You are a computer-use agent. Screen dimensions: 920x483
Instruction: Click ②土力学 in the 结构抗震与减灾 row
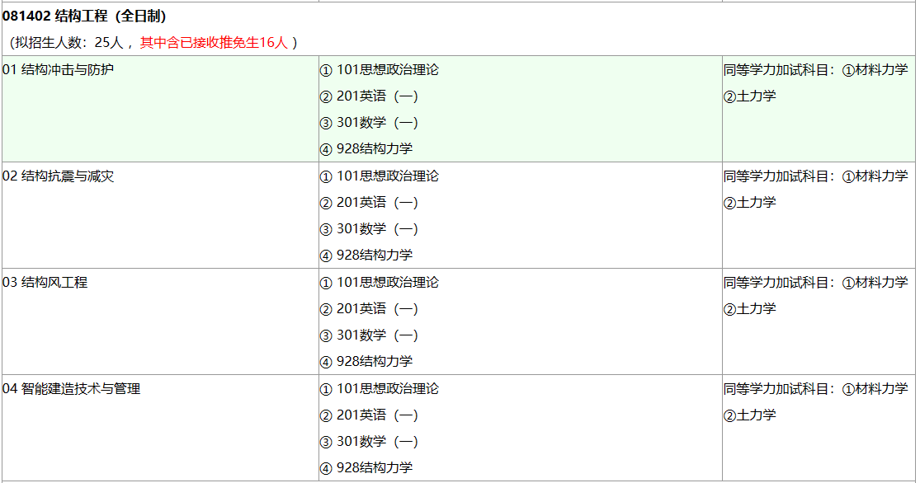pos(750,203)
